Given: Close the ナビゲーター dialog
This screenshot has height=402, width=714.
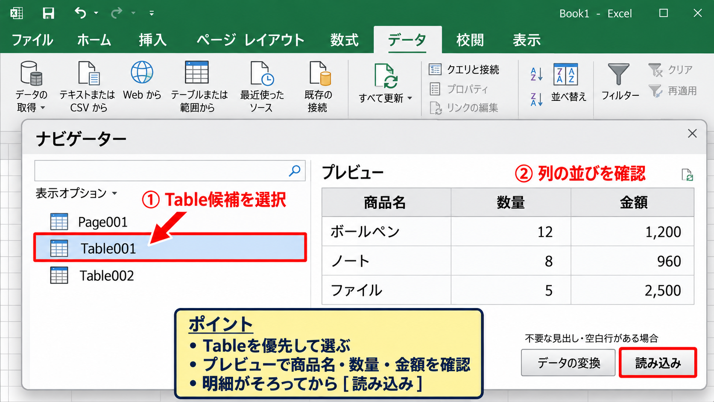Looking at the screenshot, I should [x=692, y=133].
